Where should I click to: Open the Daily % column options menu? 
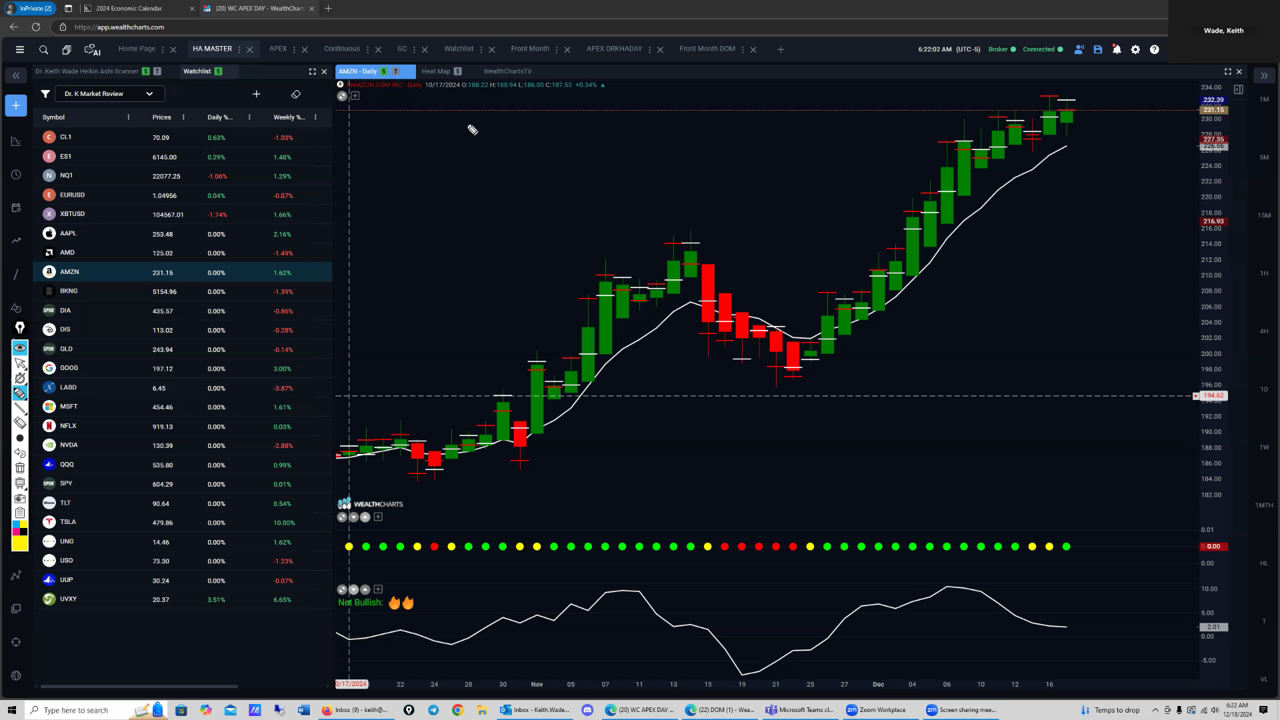click(249, 117)
